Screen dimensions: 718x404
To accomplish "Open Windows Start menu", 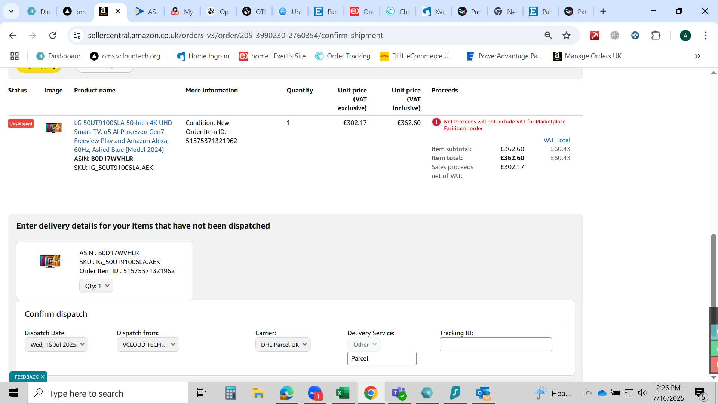I will 13,393.
